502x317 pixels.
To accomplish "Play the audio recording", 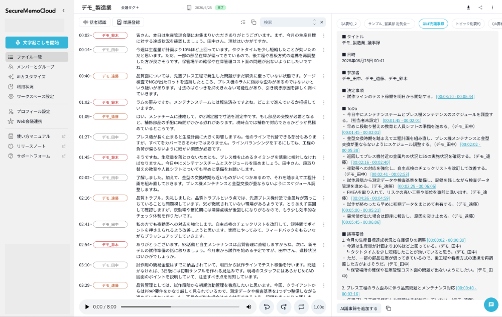I will click(87, 307).
